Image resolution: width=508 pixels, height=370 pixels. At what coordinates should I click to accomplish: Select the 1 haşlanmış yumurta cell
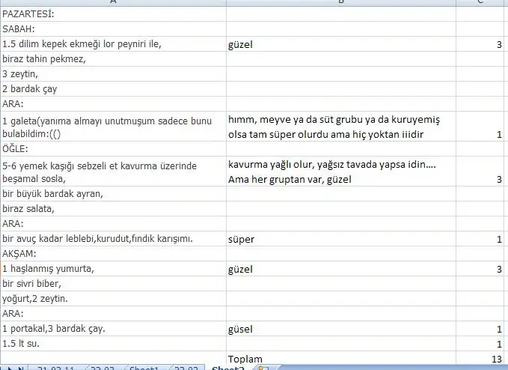click(113, 269)
